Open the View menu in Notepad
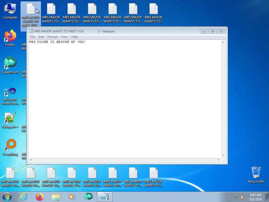 (x=64, y=37)
